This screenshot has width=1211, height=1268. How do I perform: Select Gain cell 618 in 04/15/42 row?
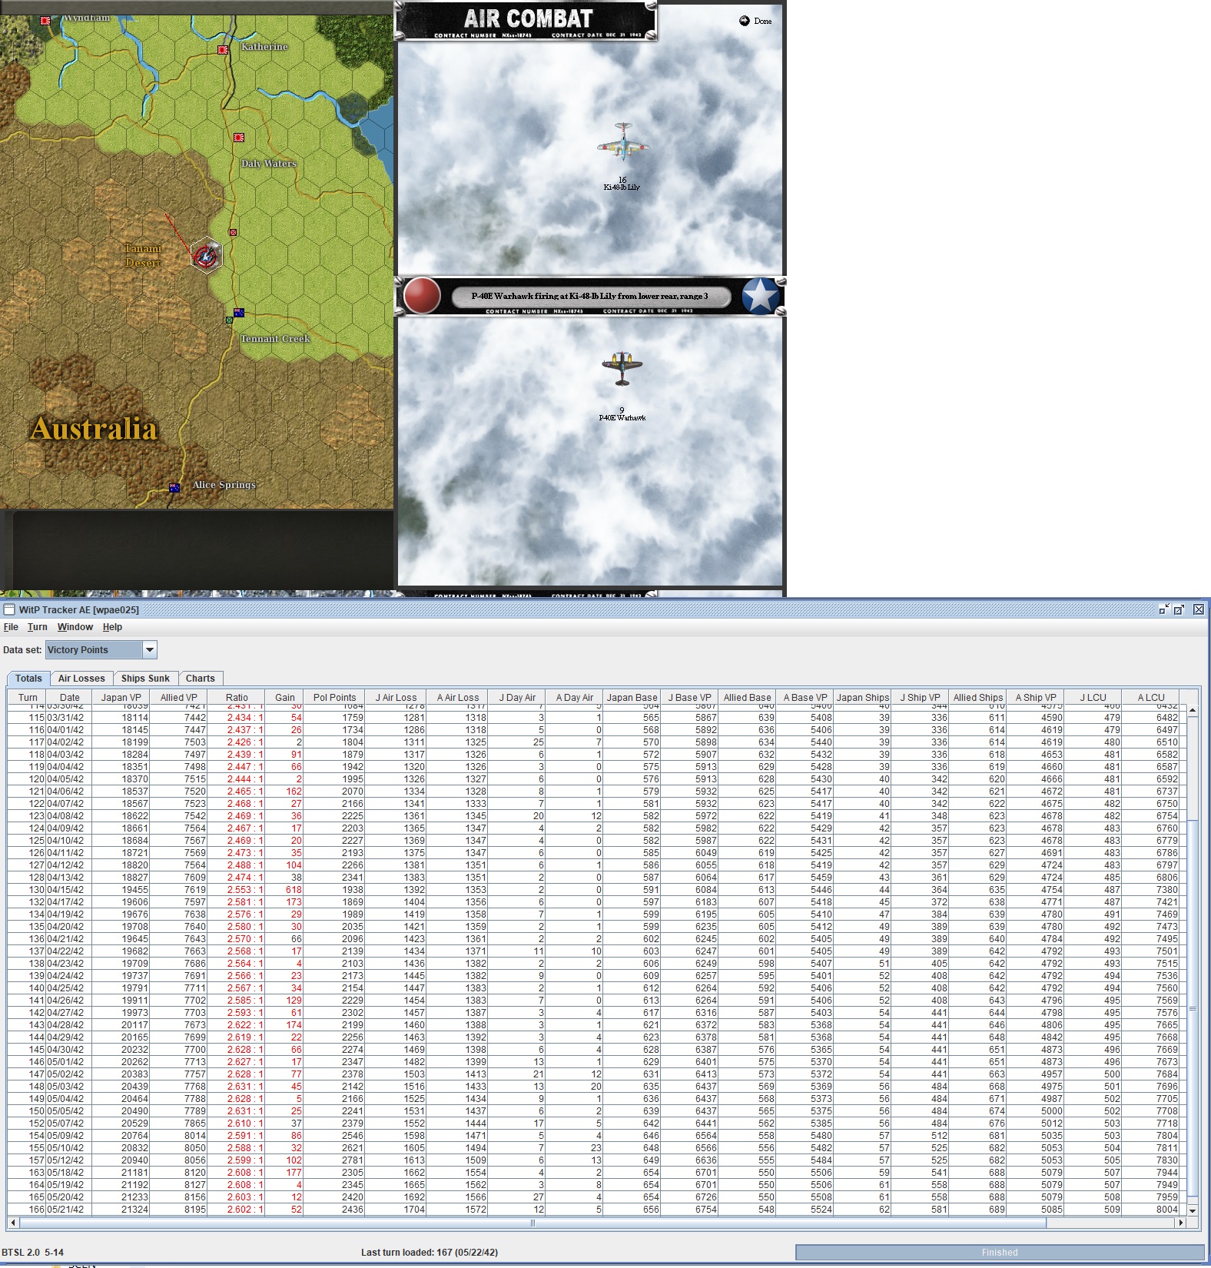(x=285, y=890)
